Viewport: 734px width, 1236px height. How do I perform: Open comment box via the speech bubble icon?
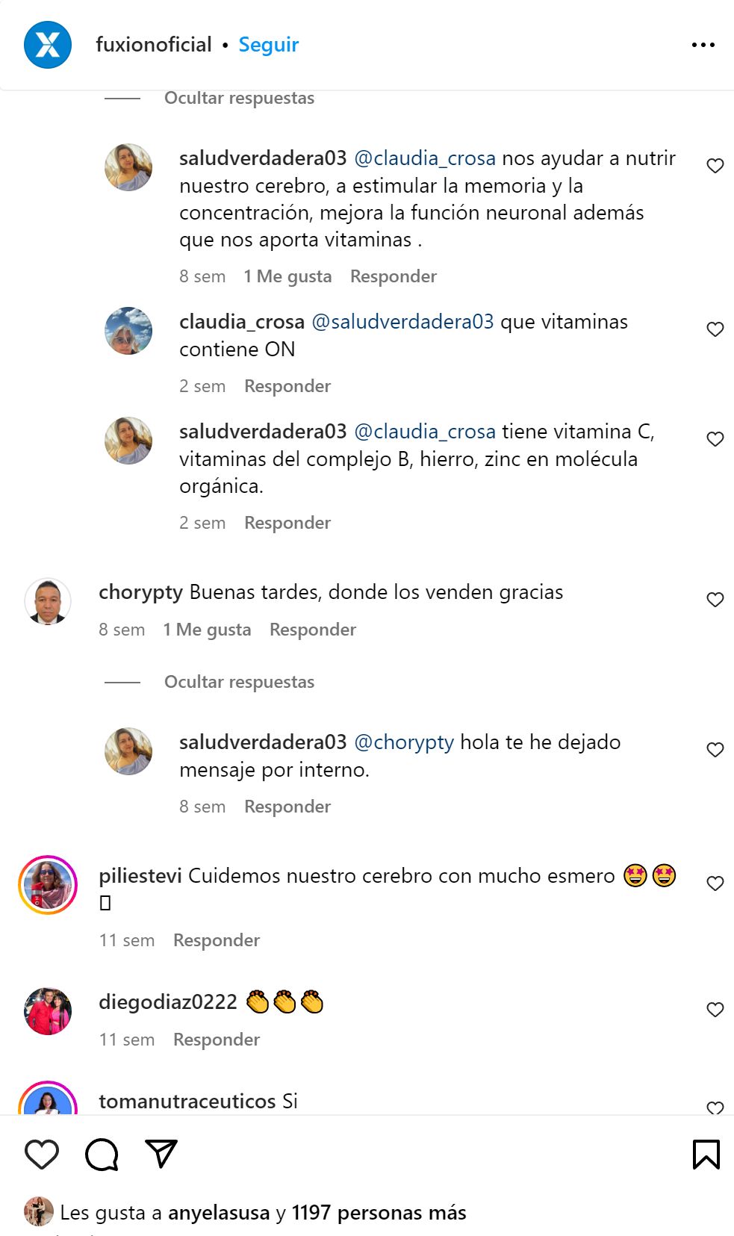click(102, 1155)
